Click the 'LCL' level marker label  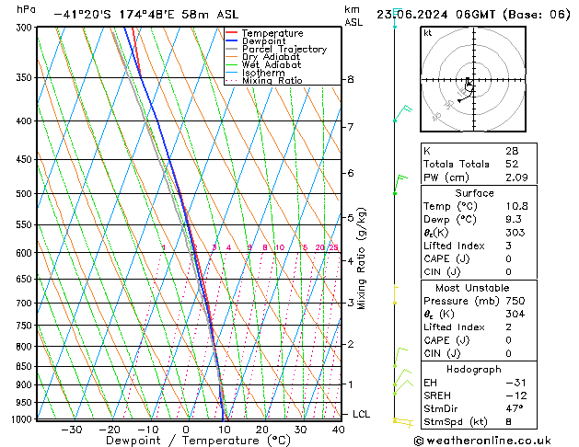pos(361,414)
